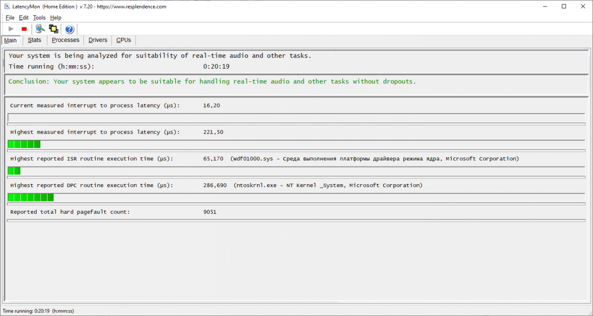Click the highest latency value 221,50
Screen dimensions: 593x316
213,132
